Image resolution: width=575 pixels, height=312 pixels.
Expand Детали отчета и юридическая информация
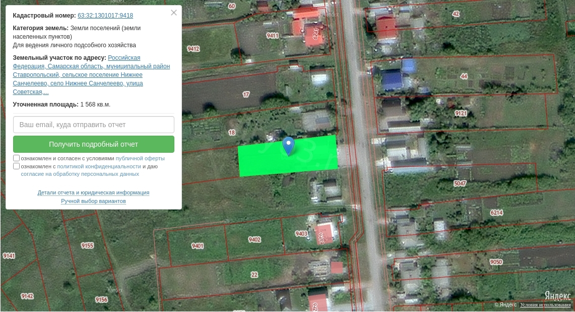point(93,192)
